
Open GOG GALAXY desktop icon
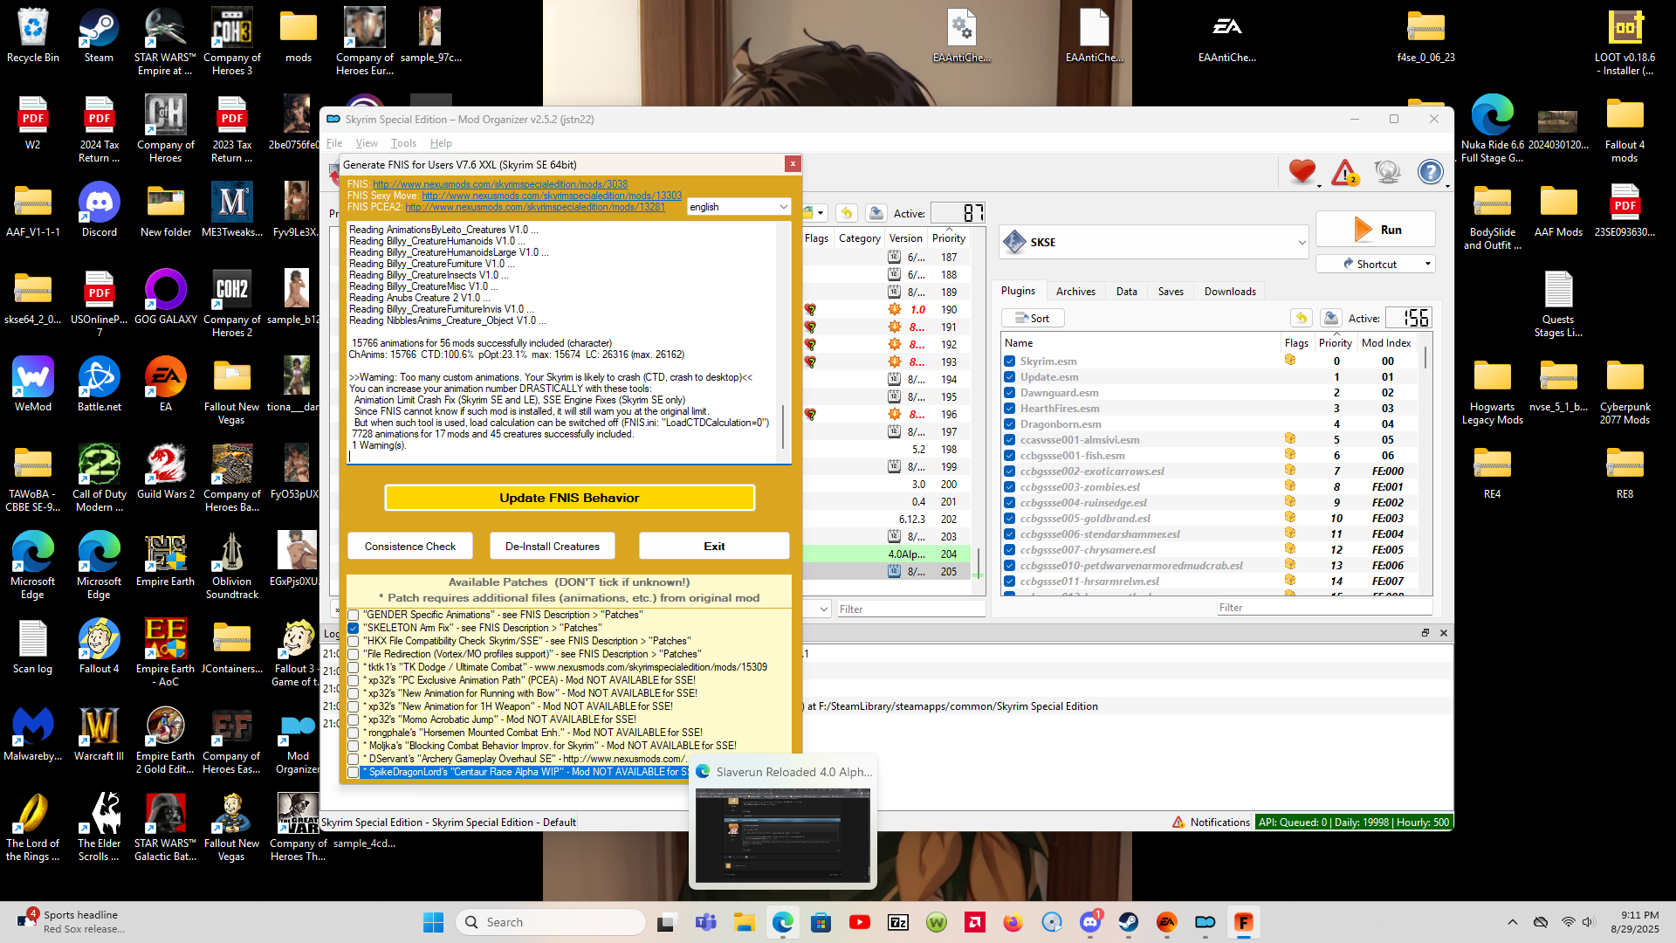pyautogui.click(x=165, y=298)
